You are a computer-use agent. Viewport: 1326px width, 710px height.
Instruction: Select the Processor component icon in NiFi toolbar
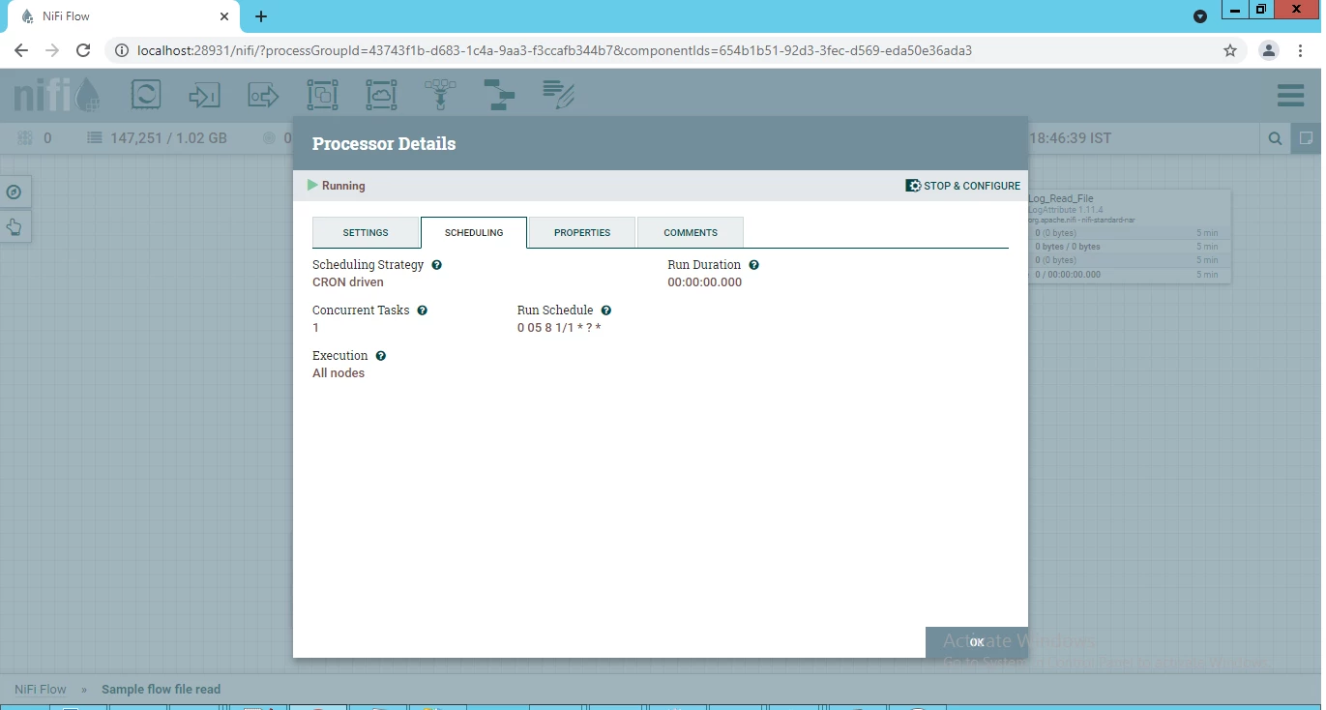point(146,95)
